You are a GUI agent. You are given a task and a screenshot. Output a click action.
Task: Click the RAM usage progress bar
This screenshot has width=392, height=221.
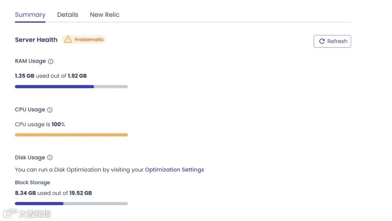(x=71, y=87)
